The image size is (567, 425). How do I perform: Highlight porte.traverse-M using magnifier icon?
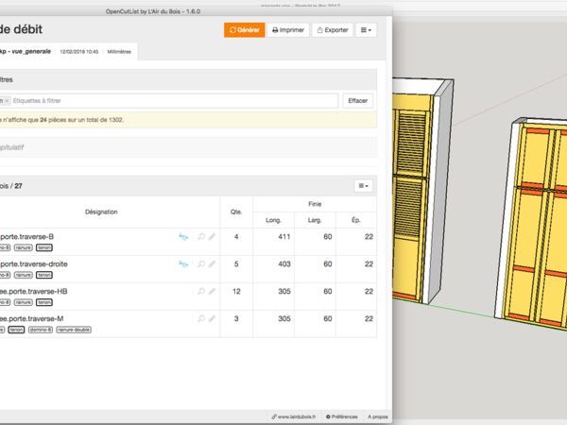pos(201,319)
